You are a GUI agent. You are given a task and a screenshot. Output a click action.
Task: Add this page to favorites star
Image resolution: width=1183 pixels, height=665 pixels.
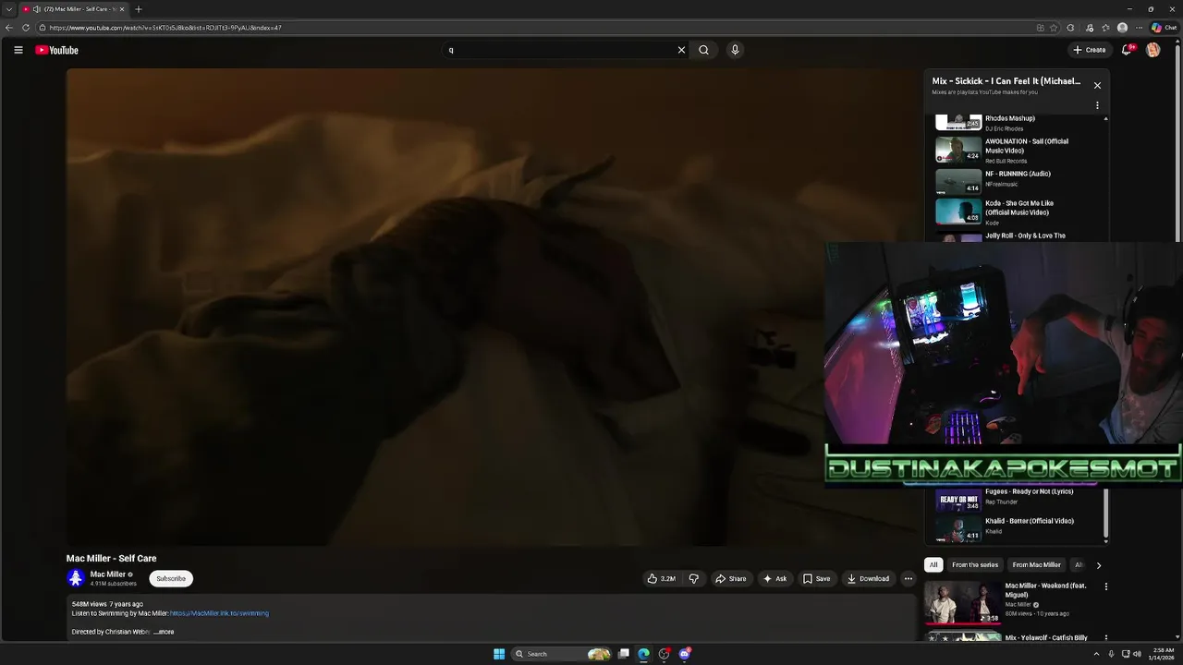[1054, 28]
